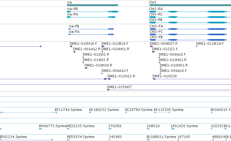Image resolution: width=231 pixels, height=141 pixels.
Task: Click the DME1-015N07 label
Action: 119,87
